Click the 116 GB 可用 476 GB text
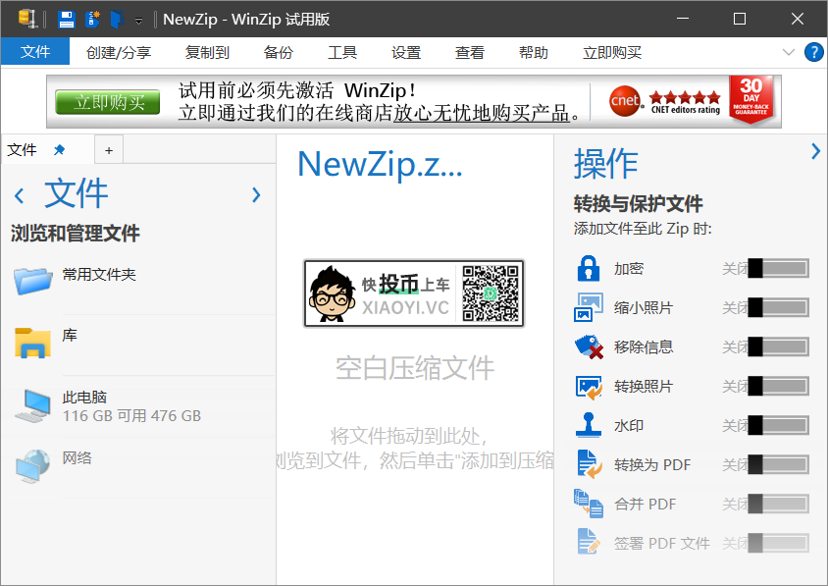 click(x=132, y=416)
